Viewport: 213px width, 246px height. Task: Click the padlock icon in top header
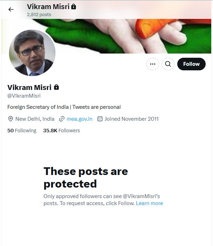click(x=74, y=7)
